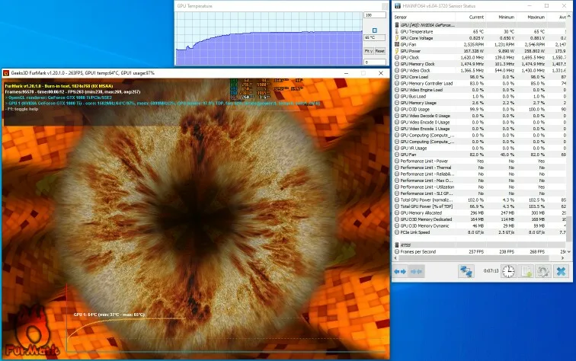
Task: Click the clock reset-timer icon in HWiNFO
Action: (x=508, y=271)
